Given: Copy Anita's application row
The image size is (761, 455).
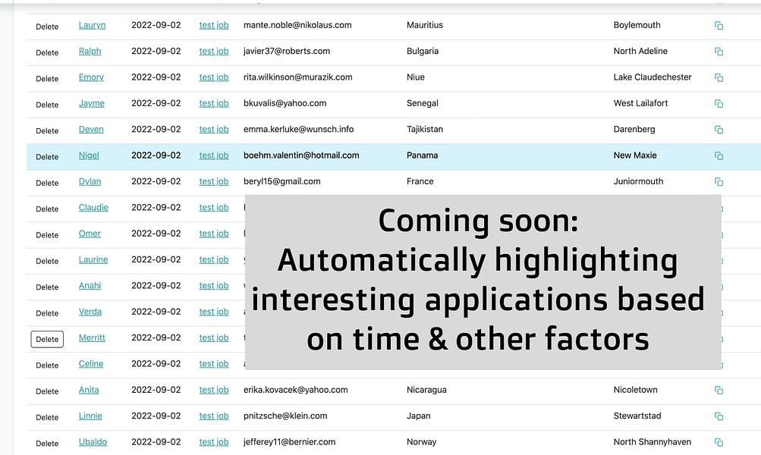Looking at the screenshot, I should point(719,390).
